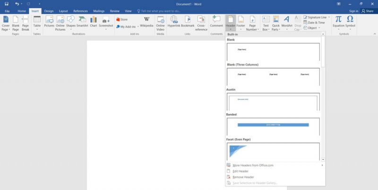
Task: Select the Blank (Three Columns) header thumbnail
Action: 273,77
